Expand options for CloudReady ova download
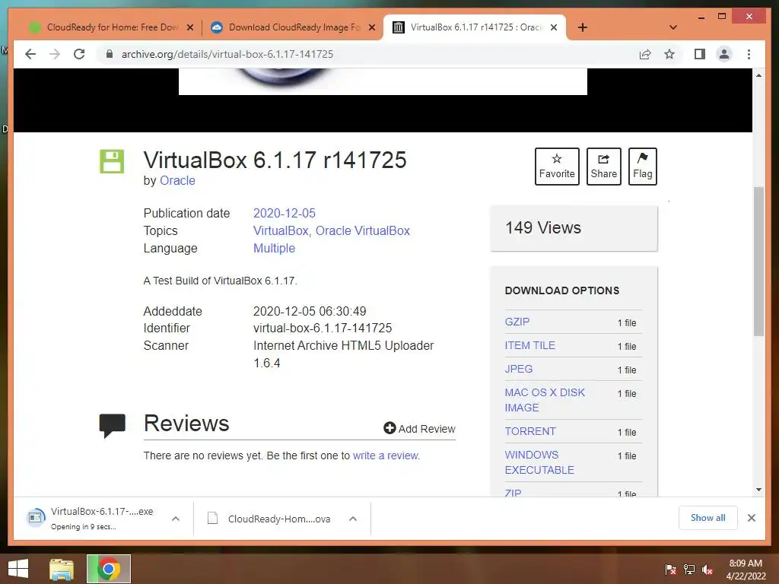The width and height of the screenshot is (779, 584). pyautogui.click(x=353, y=519)
